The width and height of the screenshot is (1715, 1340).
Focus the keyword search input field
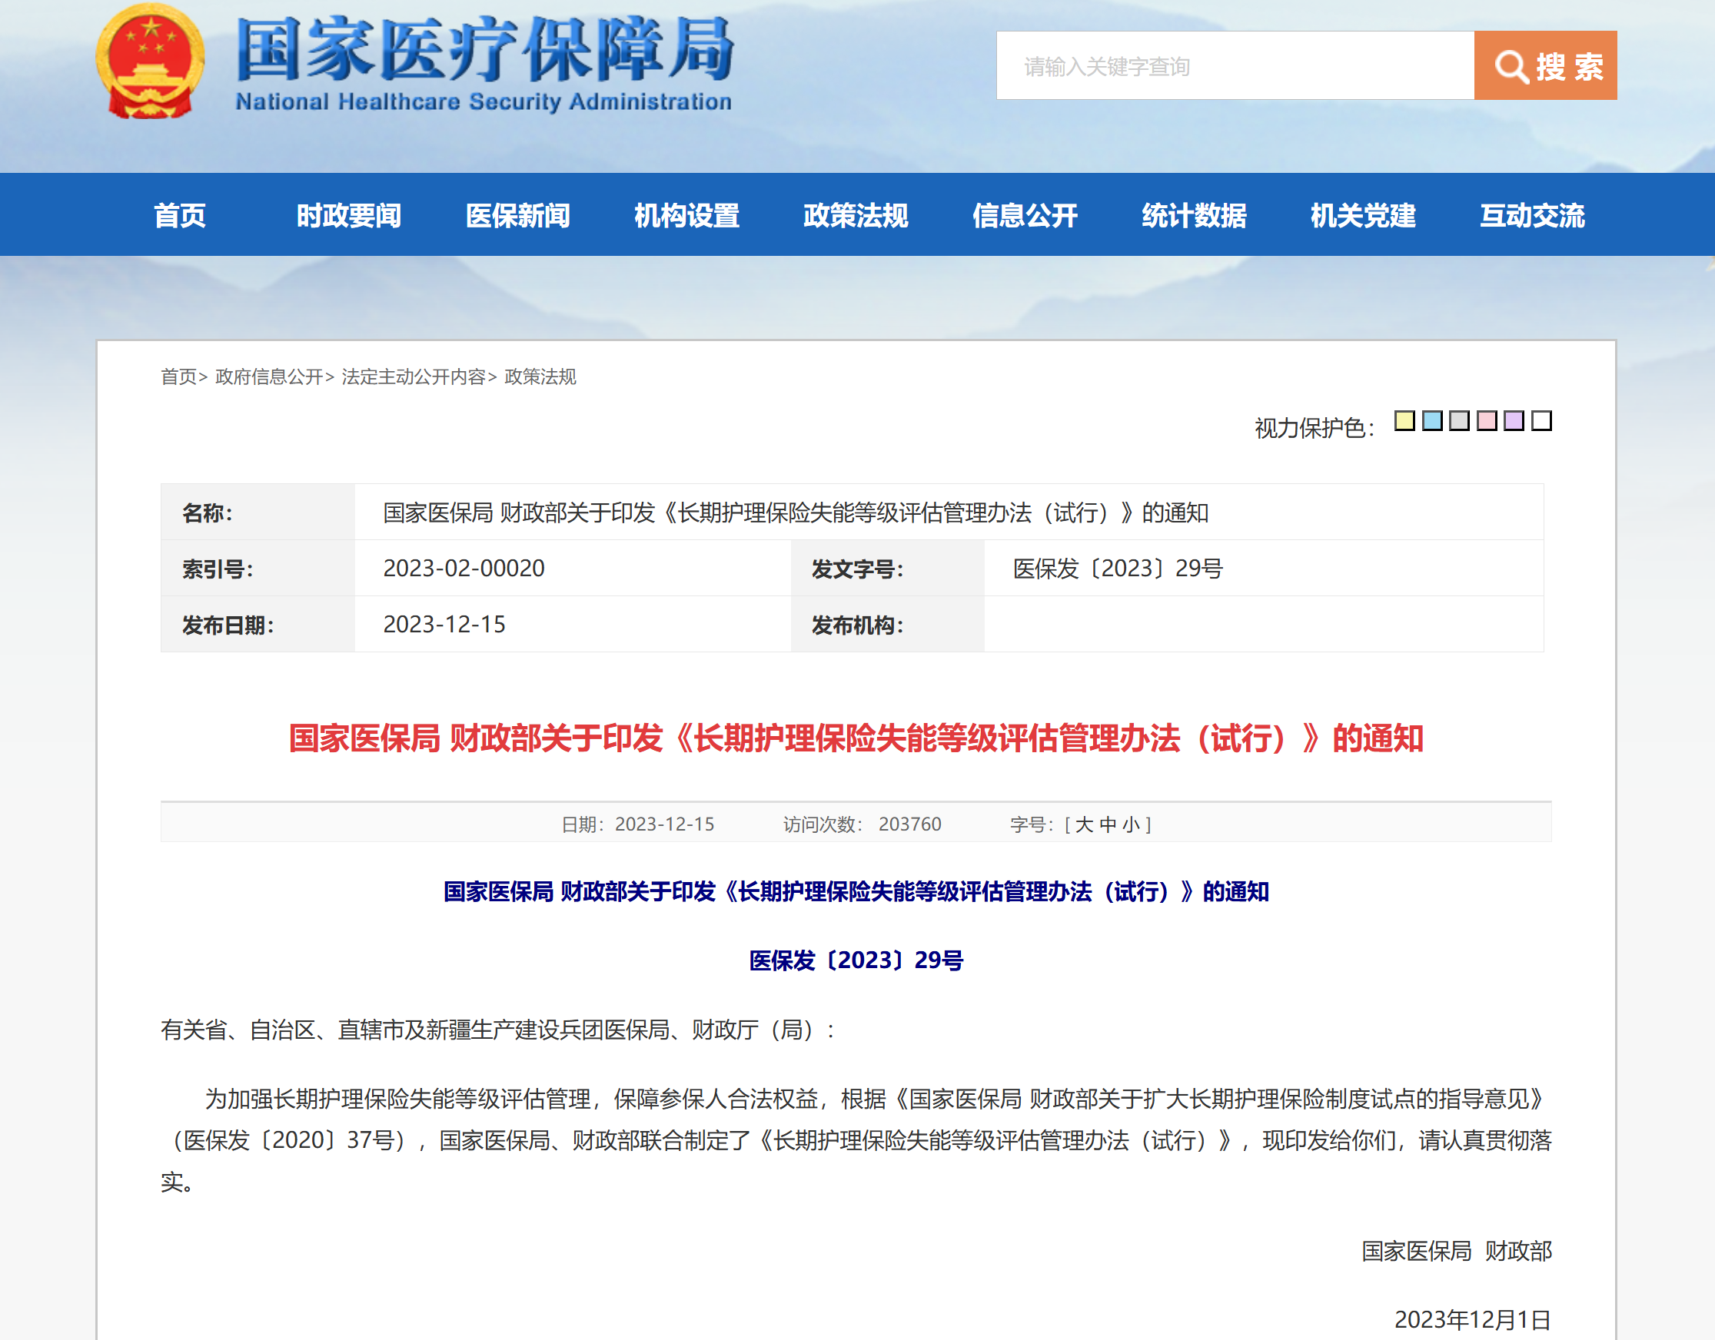1235,66
